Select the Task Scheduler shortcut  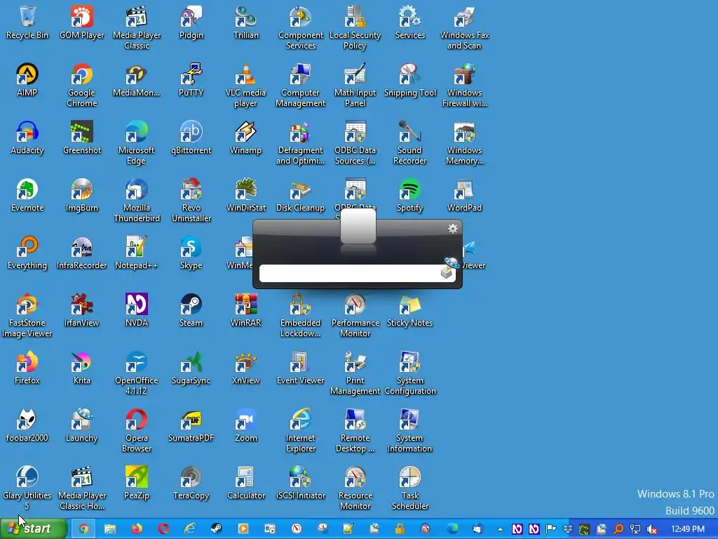pyautogui.click(x=409, y=488)
